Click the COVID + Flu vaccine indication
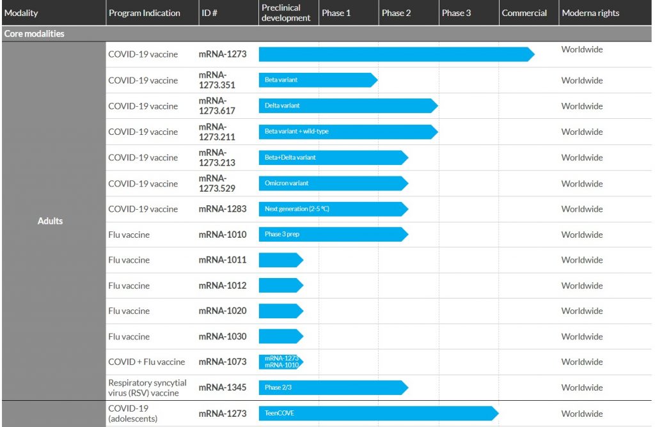655x427 pixels. coord(146,362)
